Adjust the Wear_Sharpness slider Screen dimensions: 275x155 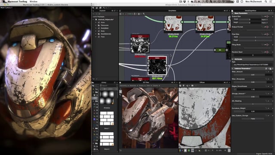[x=253, y=82]
